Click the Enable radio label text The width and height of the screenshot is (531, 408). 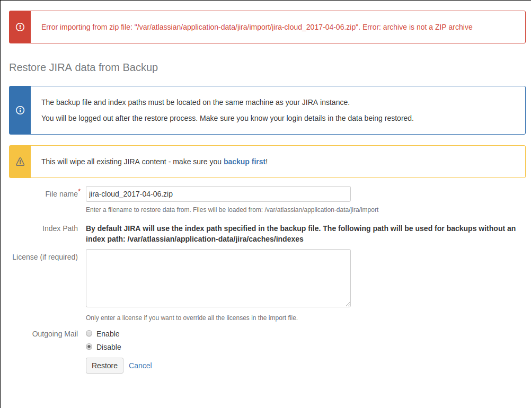pyautogui.click(x=108, y=334)
